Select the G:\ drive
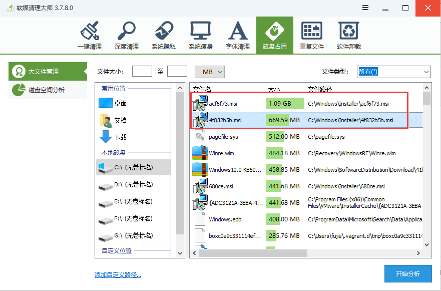Viewport: 441px width, 291px height. click(x=133, y=236)
